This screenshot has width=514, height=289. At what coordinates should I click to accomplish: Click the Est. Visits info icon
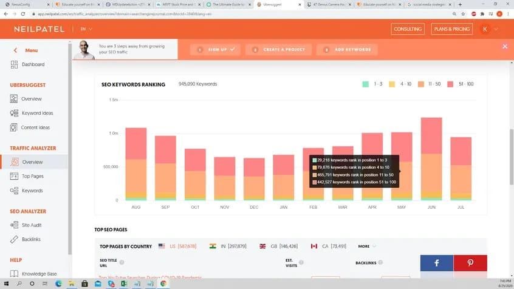coord(301,262)
